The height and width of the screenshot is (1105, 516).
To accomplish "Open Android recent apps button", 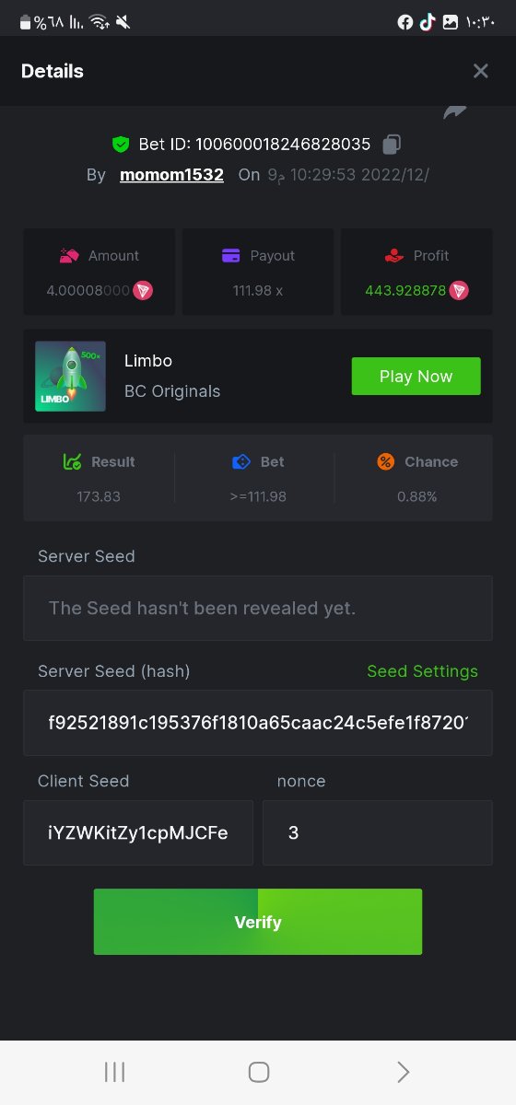I will [114, 1072].
